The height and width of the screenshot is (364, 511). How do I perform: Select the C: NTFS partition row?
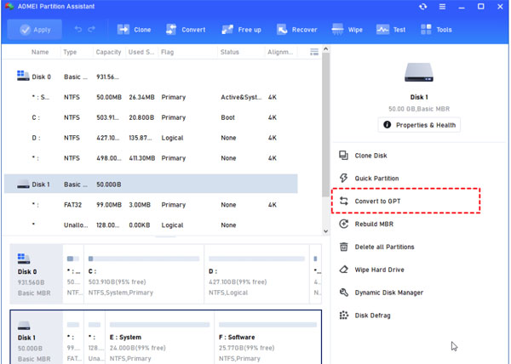(x=151, y=117)
